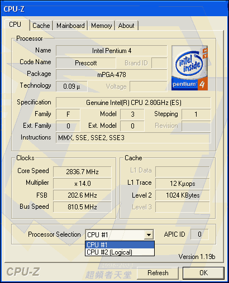Confirm with the OK button
Viewport: 229px width, 283px height.
(x=203, y=273)
